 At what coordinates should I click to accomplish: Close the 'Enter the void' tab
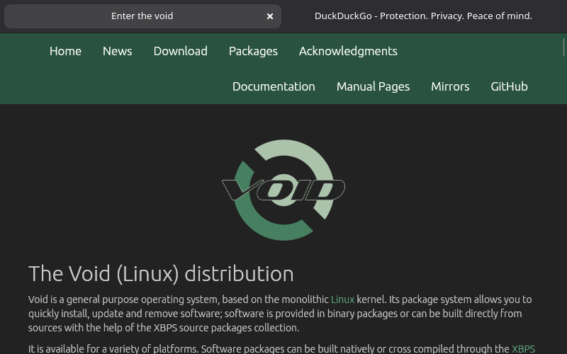[x=270, y=16]
